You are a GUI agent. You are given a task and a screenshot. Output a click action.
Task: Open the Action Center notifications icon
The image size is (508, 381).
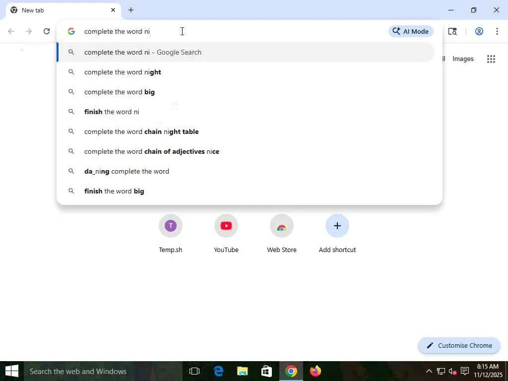click(465, 371)
